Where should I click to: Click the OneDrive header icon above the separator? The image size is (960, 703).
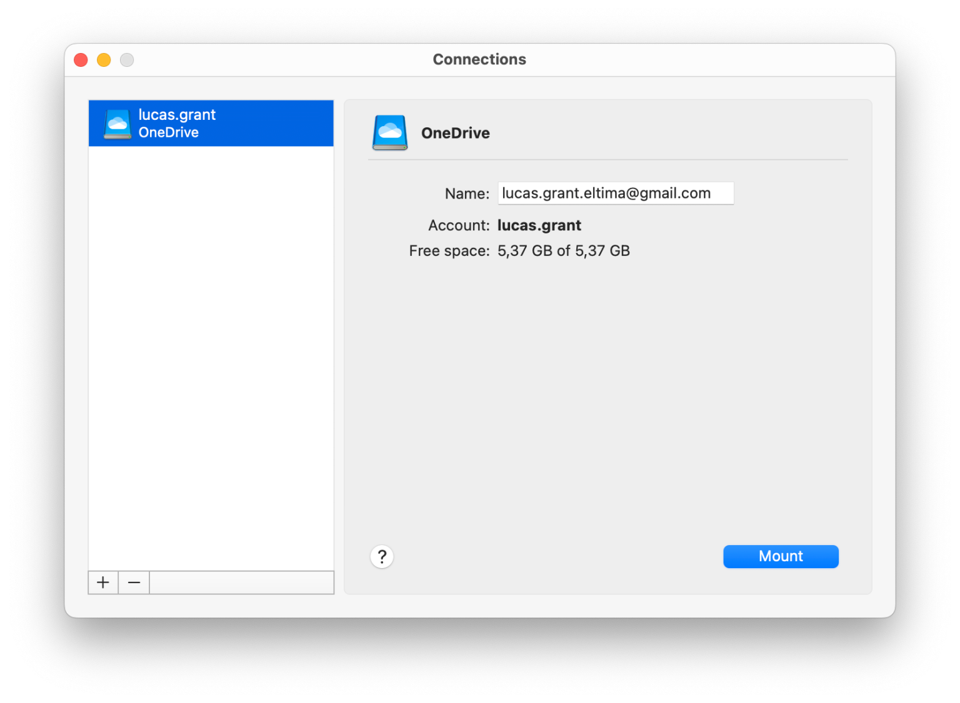click(389, 132)
